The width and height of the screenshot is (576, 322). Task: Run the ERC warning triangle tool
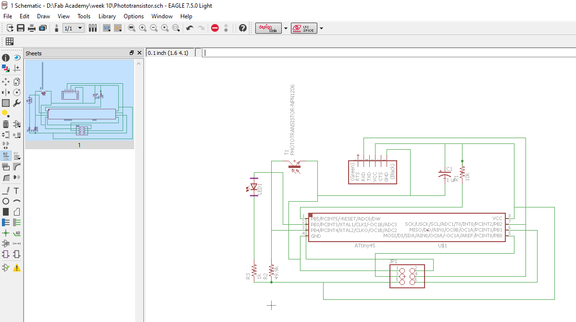point(17,268)
